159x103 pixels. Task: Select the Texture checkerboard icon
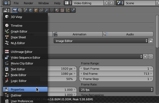point(62,10)
